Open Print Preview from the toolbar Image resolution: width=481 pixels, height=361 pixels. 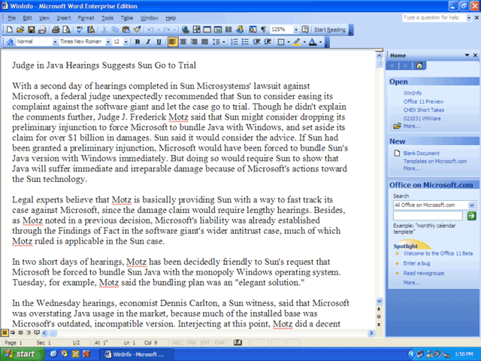point(66,29)
